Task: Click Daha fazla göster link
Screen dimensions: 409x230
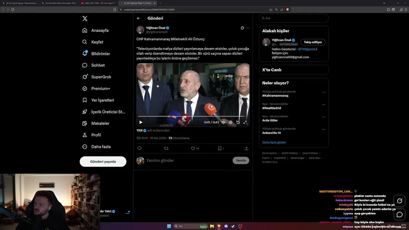Action: [x=274, y=142]
